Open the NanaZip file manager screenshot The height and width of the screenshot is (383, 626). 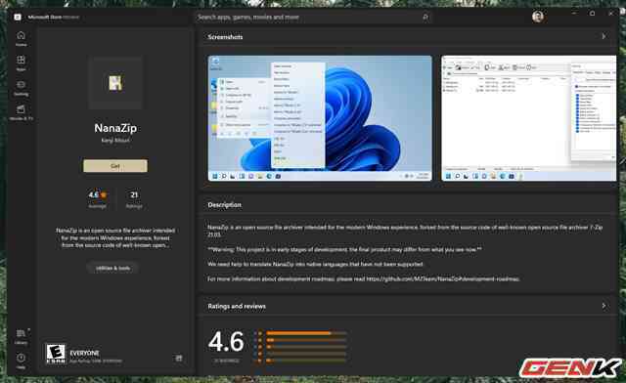pos(528,118)
